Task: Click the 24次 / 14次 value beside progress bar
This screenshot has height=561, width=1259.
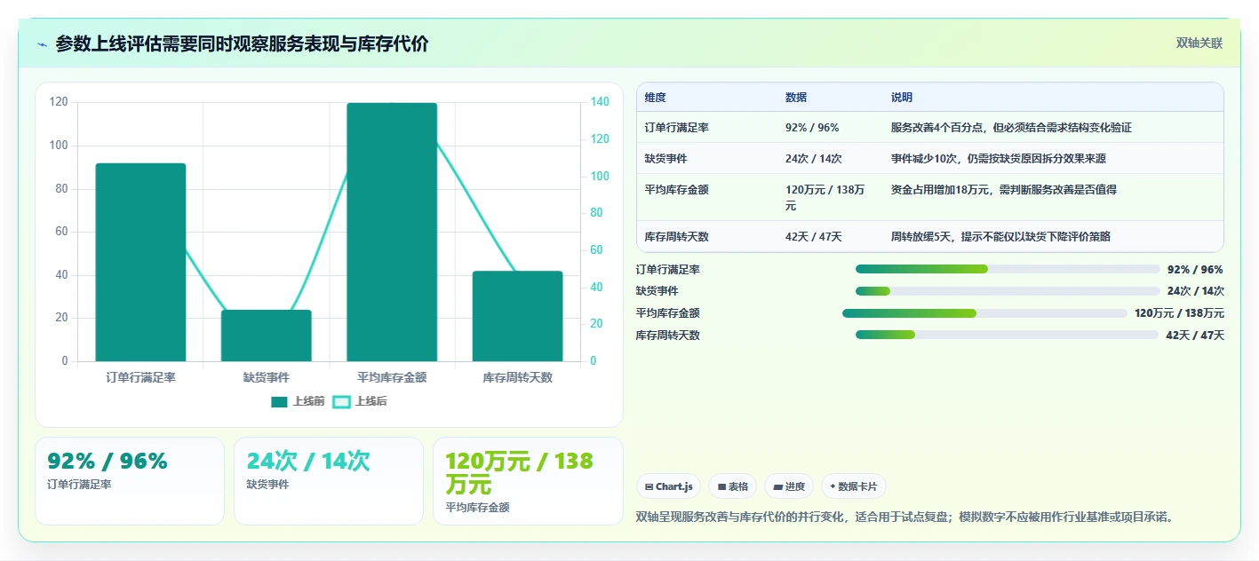Action: tap(1195, 291)
